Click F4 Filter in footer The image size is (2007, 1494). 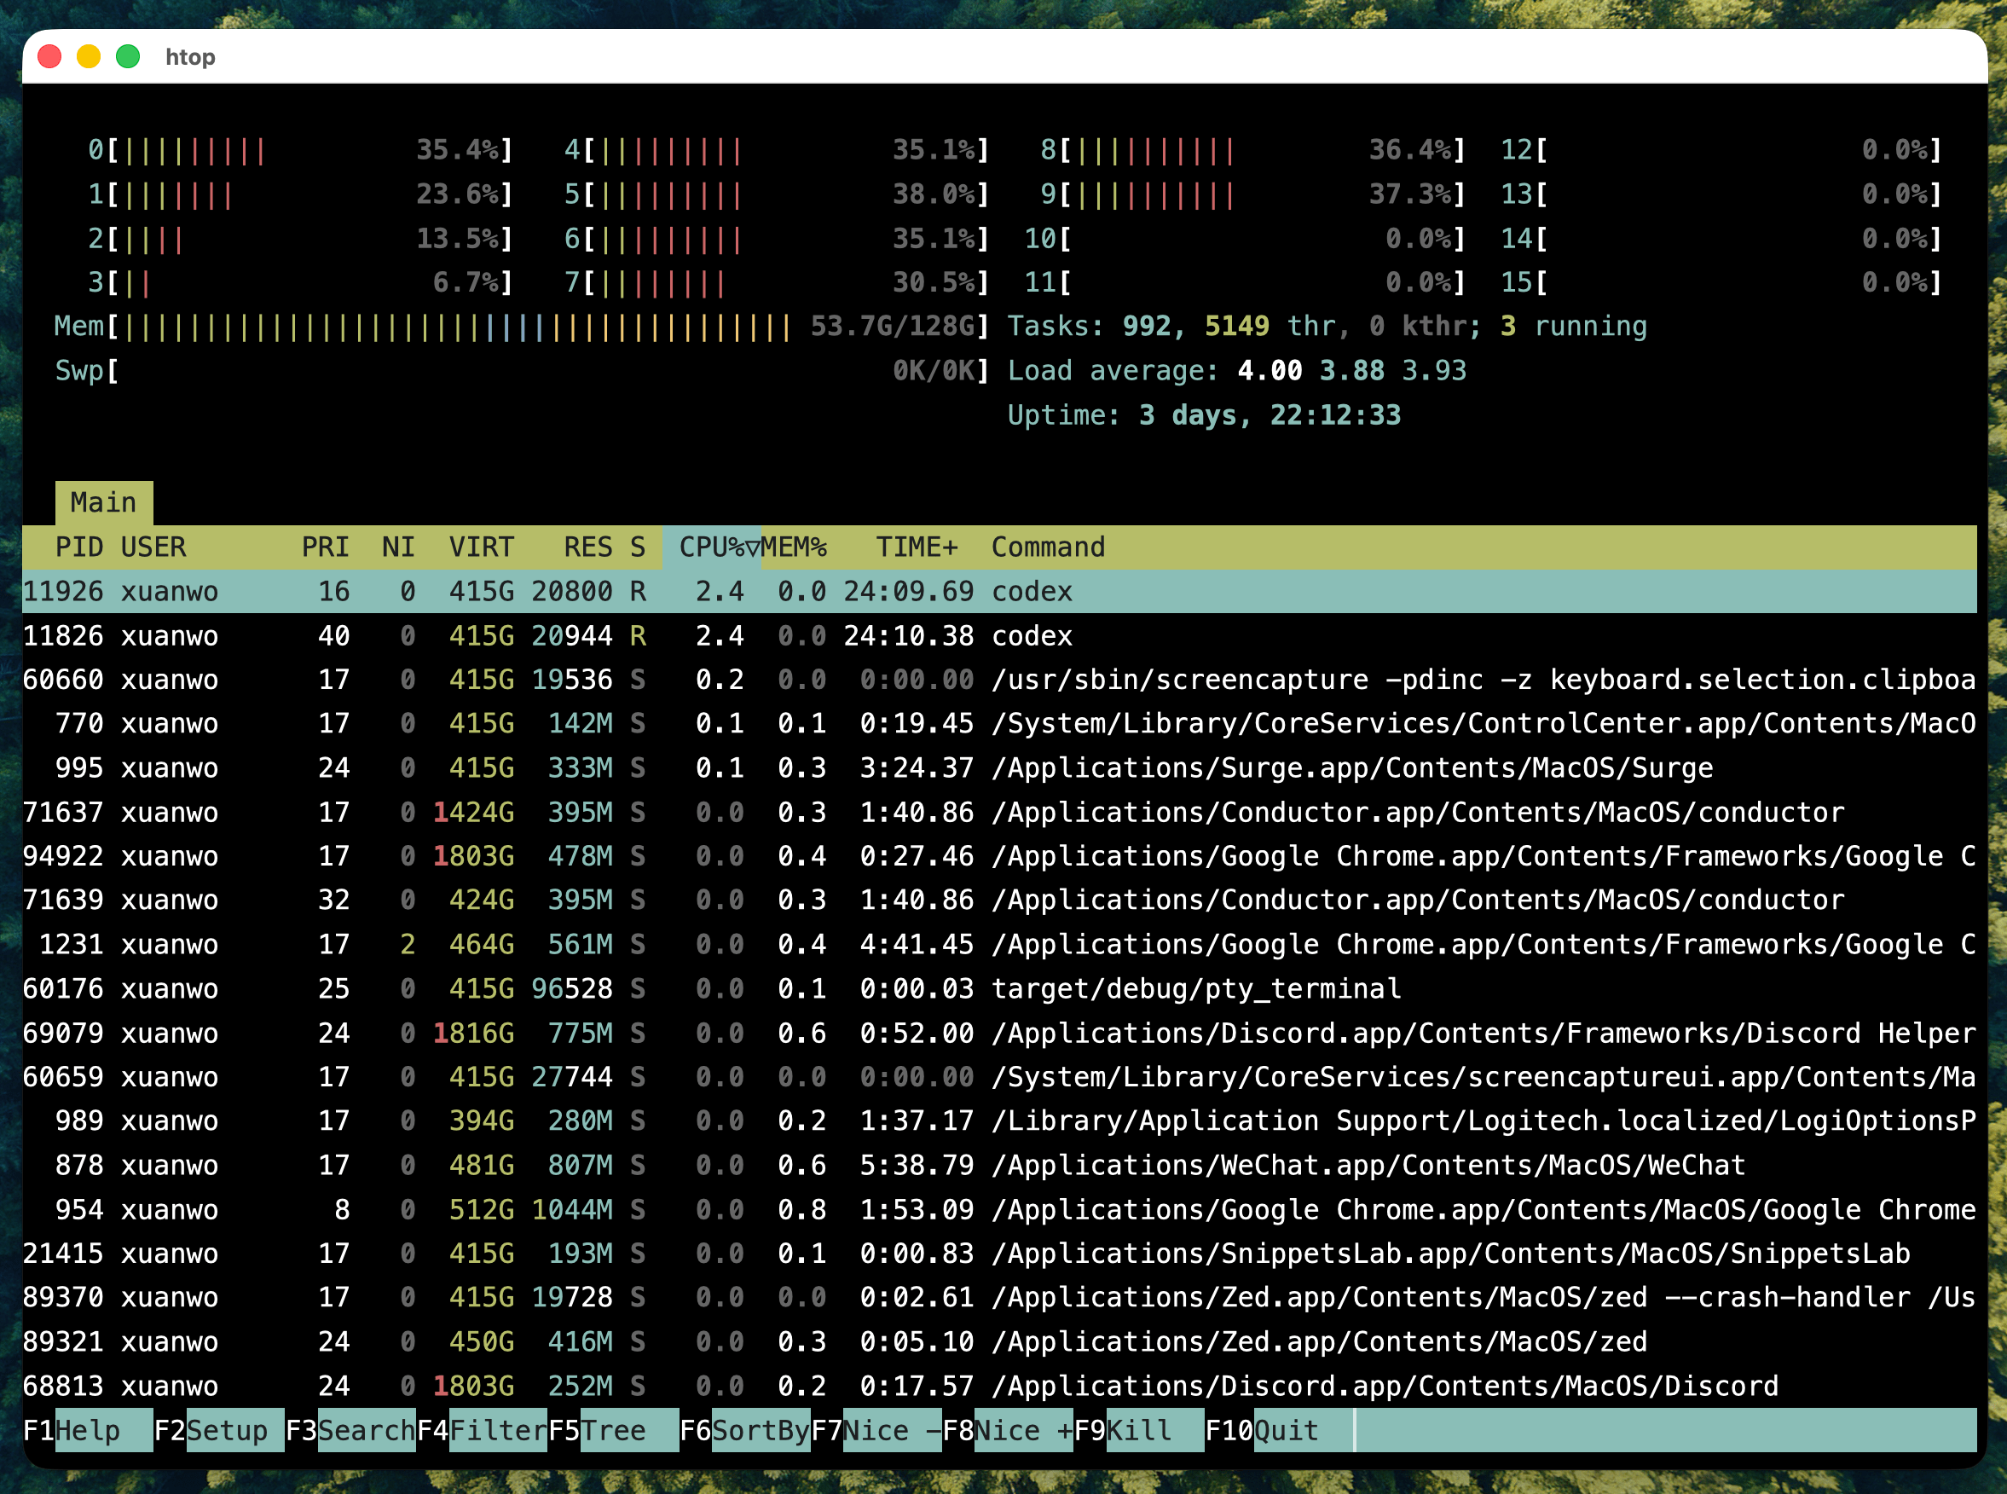(496, 1430)
